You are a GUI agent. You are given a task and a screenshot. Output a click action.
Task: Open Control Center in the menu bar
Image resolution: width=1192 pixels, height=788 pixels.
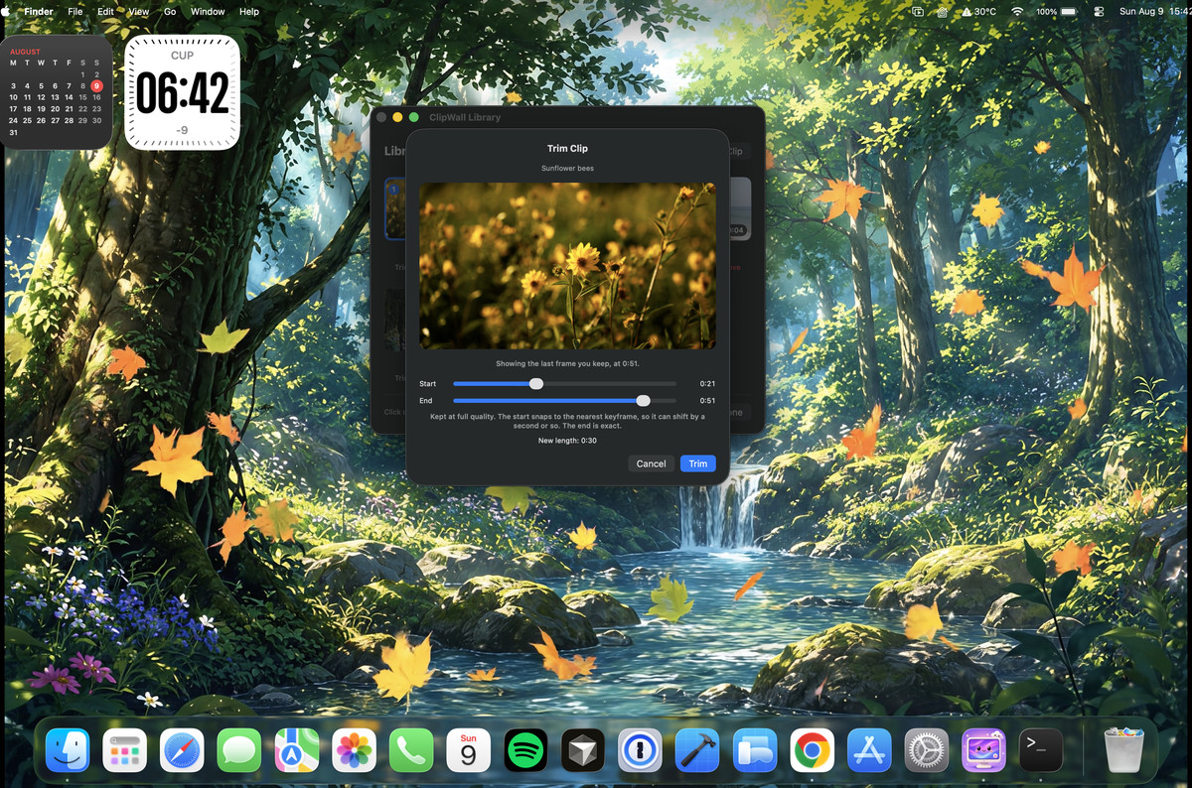(1099, 11)
